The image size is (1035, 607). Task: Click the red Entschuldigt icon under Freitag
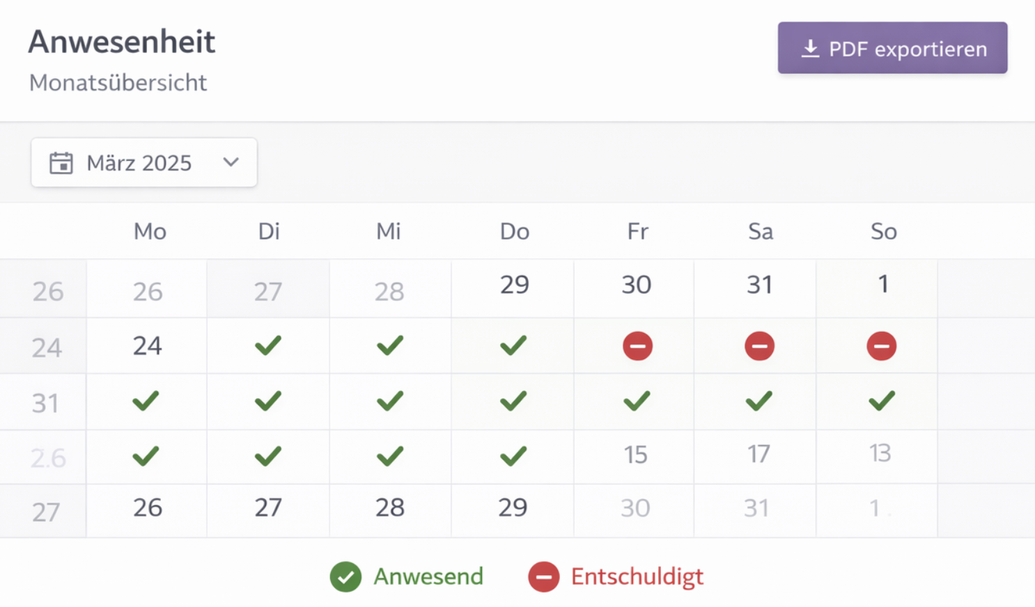point(637,345)
